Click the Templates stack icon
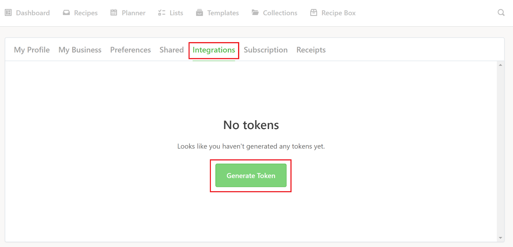The height and width of the screenshot is (247, 513). [199, 12]
